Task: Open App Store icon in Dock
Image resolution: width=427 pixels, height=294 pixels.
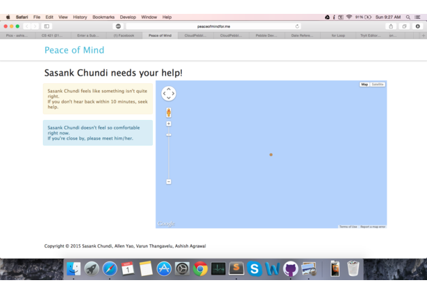Action: (x=164, y=269)
